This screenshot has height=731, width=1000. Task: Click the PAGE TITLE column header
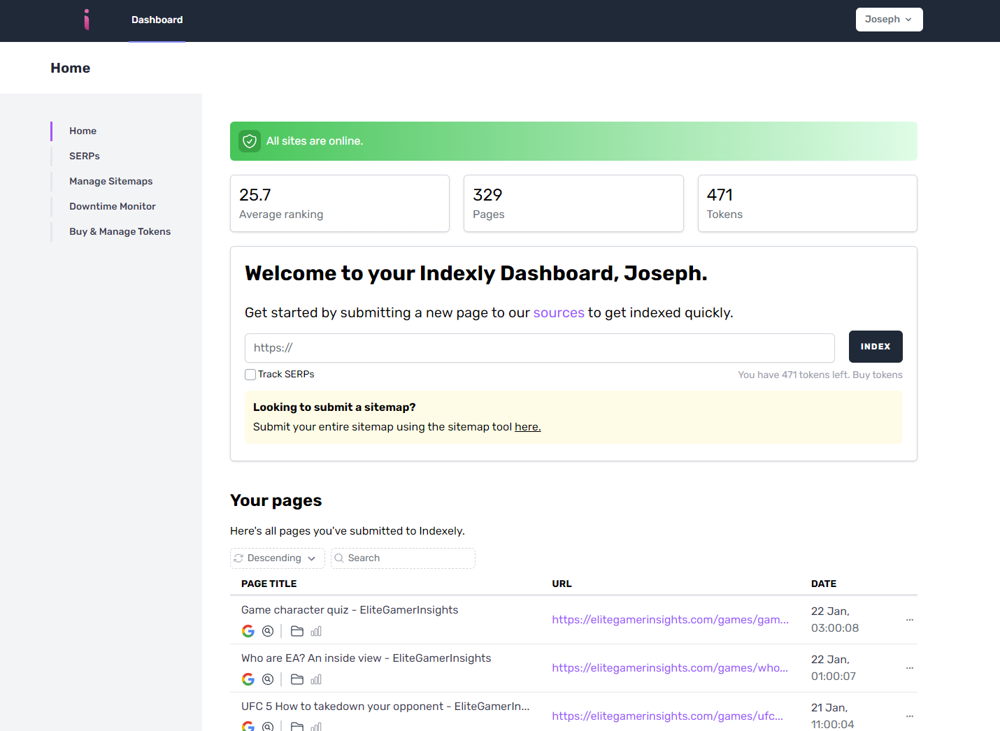(269, 584)
